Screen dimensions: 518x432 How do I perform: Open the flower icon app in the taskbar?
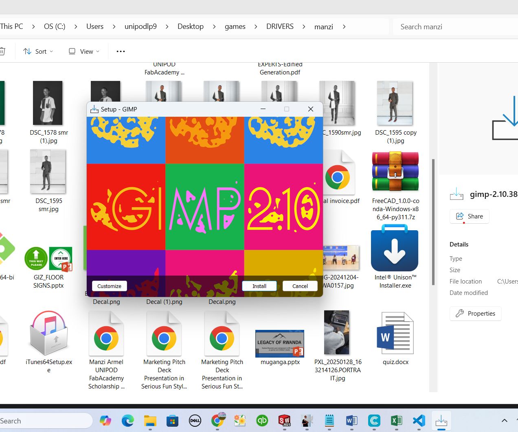pyautogui.click(x=239, y=421)
